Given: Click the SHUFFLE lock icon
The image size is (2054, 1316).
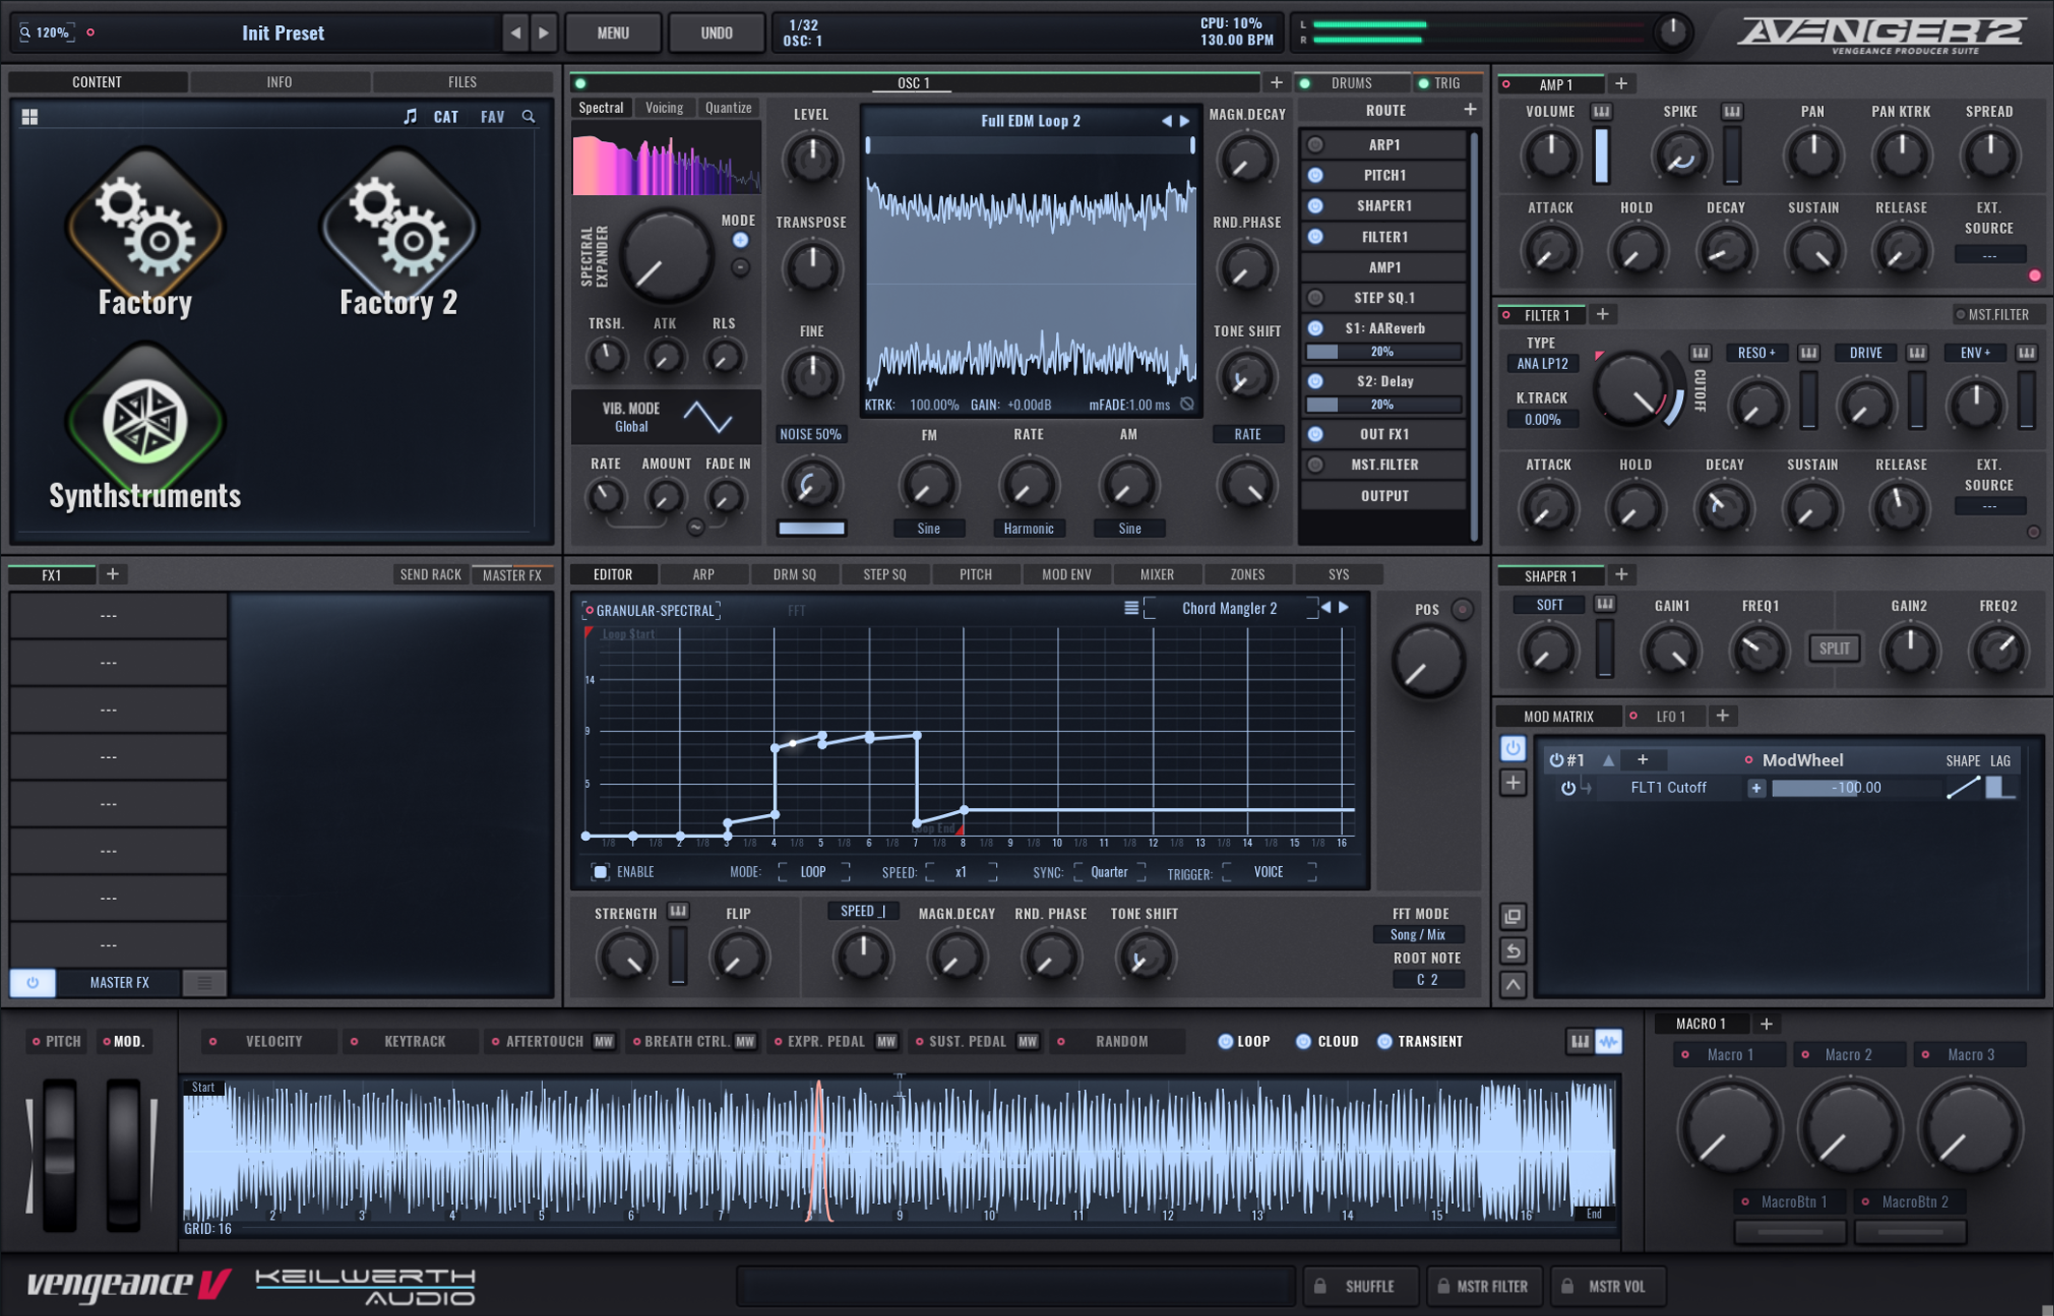Looking at the screenshot, I should tap(1321, 1286).
